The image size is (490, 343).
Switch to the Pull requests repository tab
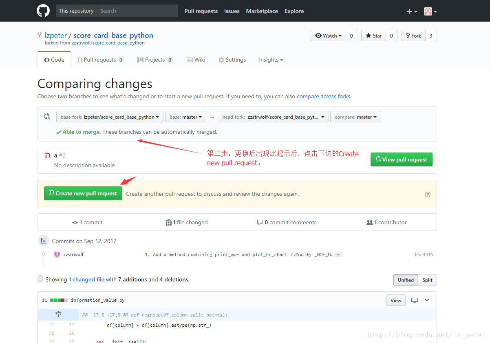(x=100, y=60)
